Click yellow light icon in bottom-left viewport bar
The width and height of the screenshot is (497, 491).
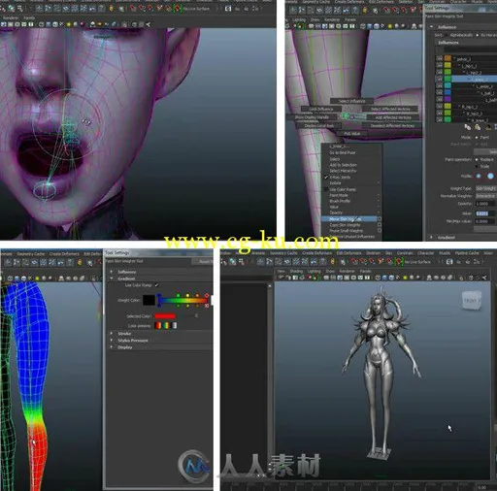tap(37, 278)
